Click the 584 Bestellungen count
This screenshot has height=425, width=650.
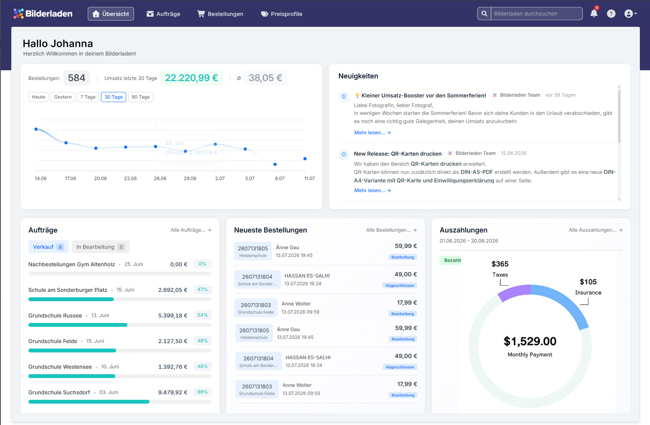(x=76, y=78)
